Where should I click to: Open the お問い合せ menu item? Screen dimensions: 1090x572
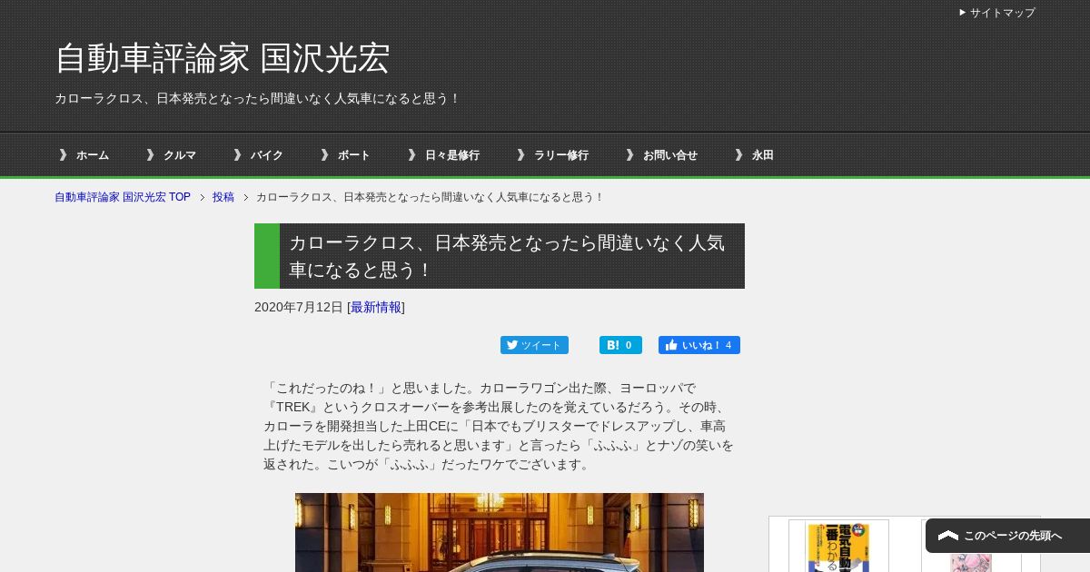click(670, 155)
